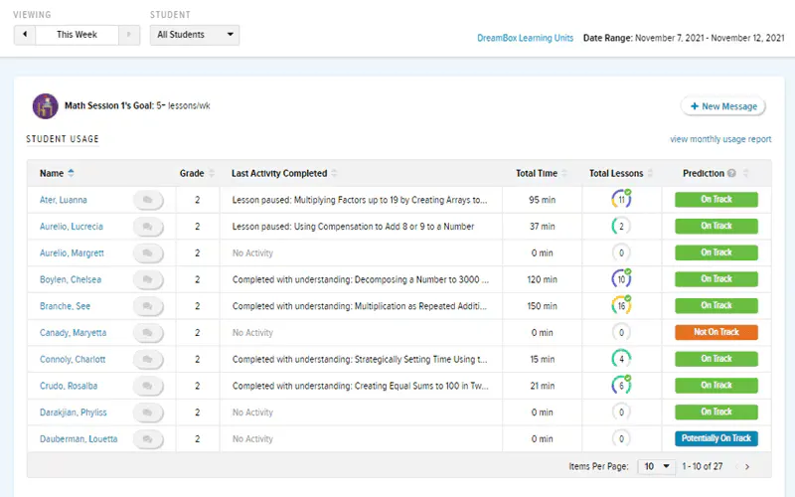Click Boylen, Chelsea's 10 lessons ring
Screen dimensions: 795x497
point(622,279)
